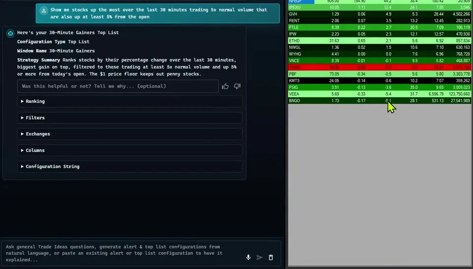Expand the Exchanges section
The image size is (473, 269).
point(130,134)
